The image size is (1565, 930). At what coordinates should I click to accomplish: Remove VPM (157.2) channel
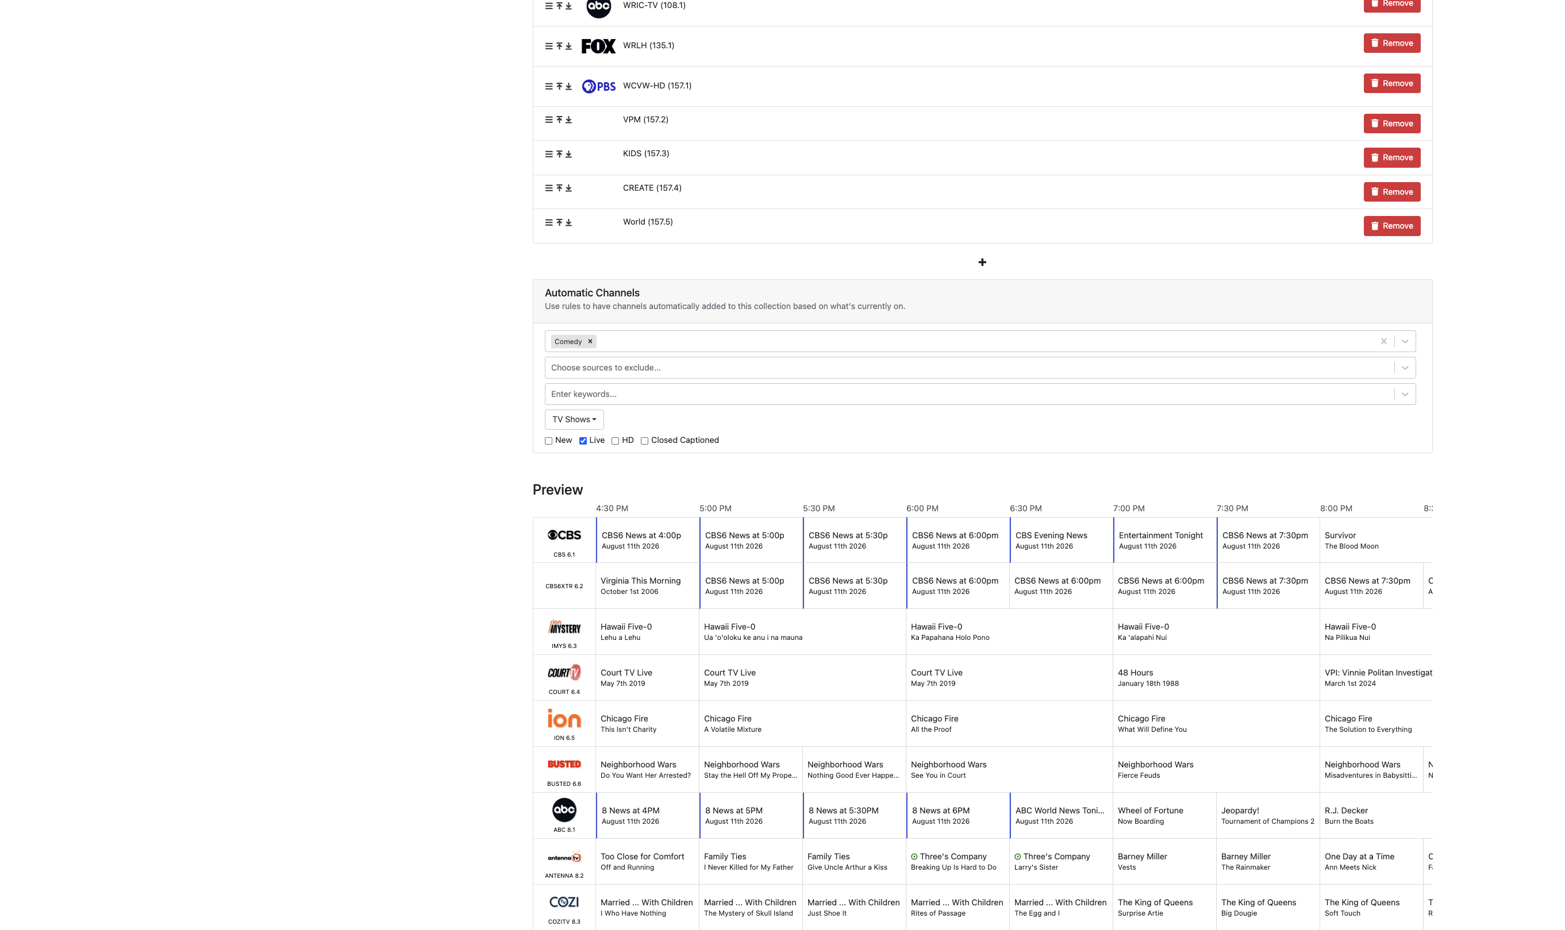click(x=1391, y=124)
